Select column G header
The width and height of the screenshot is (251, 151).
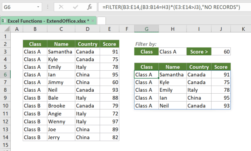point(147,29)
